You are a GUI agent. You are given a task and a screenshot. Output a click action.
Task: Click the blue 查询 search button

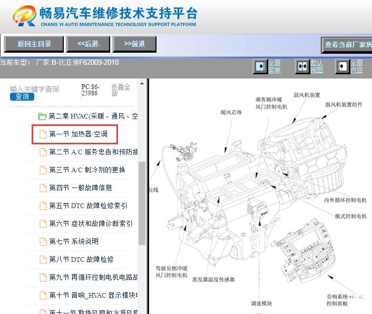pyautogui.click(x=22, y=97)
